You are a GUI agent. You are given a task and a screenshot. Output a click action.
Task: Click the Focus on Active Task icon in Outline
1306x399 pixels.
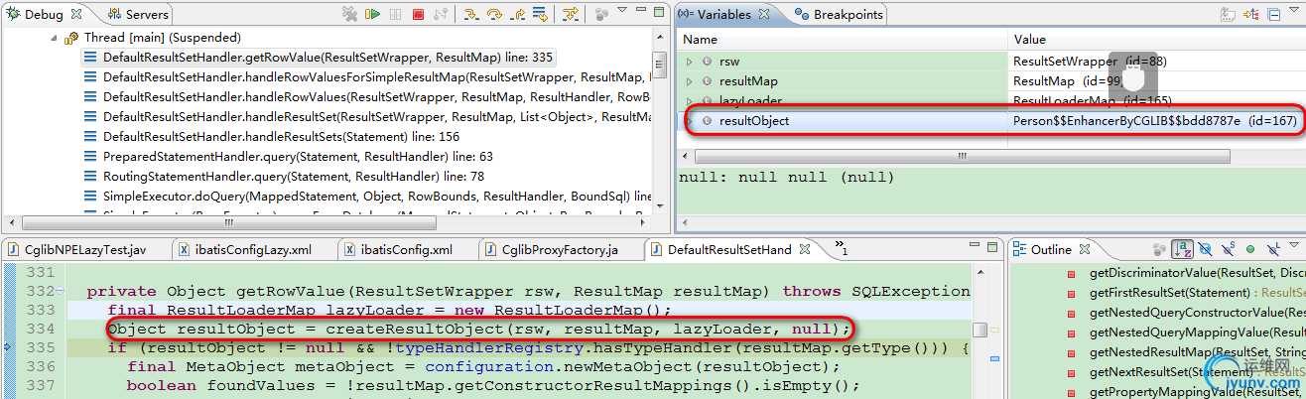[x=1159, y=249]
